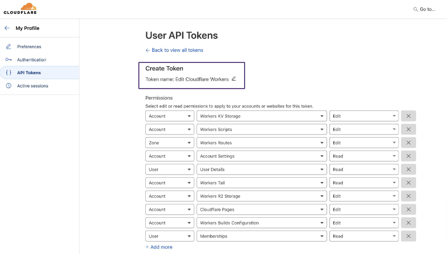Image resolution: width=447 pixels, height=254 pixels.
Task: Open the User scope dropdown for Memberships
Action: [x=170, y=236]
